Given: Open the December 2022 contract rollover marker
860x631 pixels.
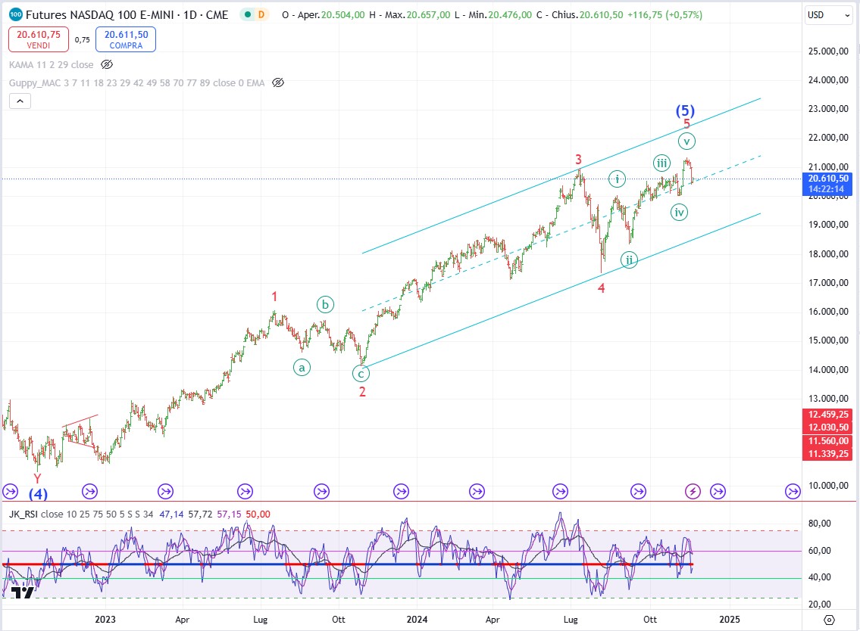Looking at the screenshot, I should click(x=90, y=491).
